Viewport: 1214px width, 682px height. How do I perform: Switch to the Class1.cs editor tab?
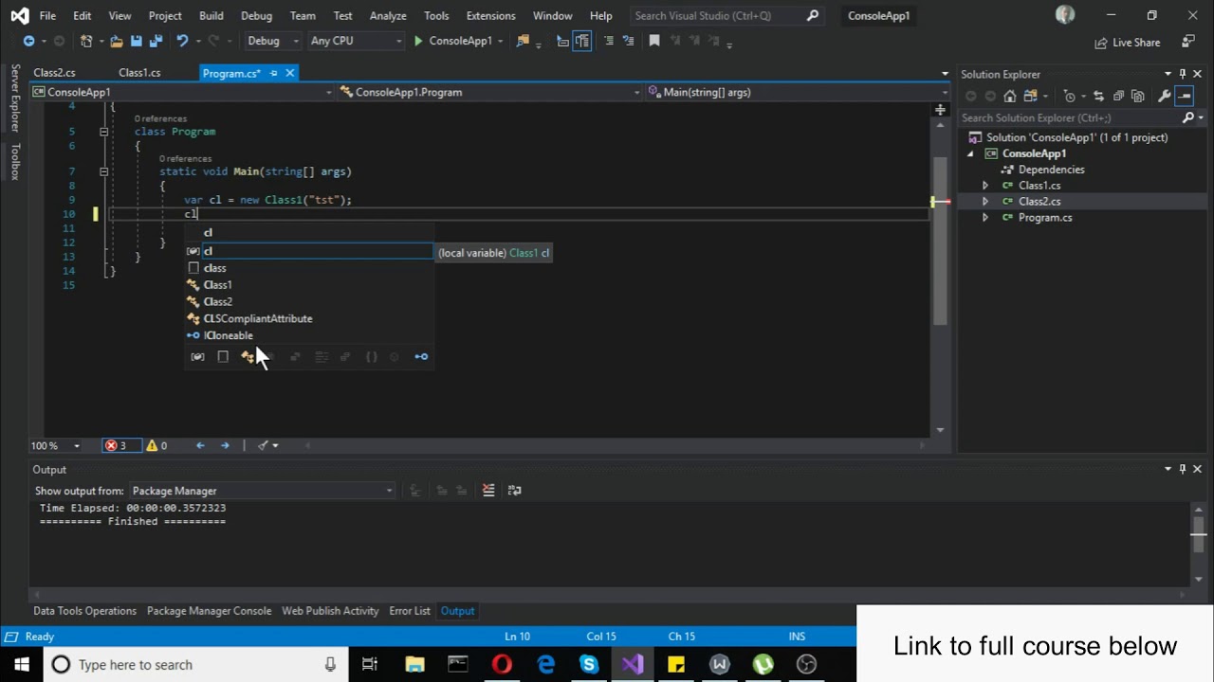139,73
